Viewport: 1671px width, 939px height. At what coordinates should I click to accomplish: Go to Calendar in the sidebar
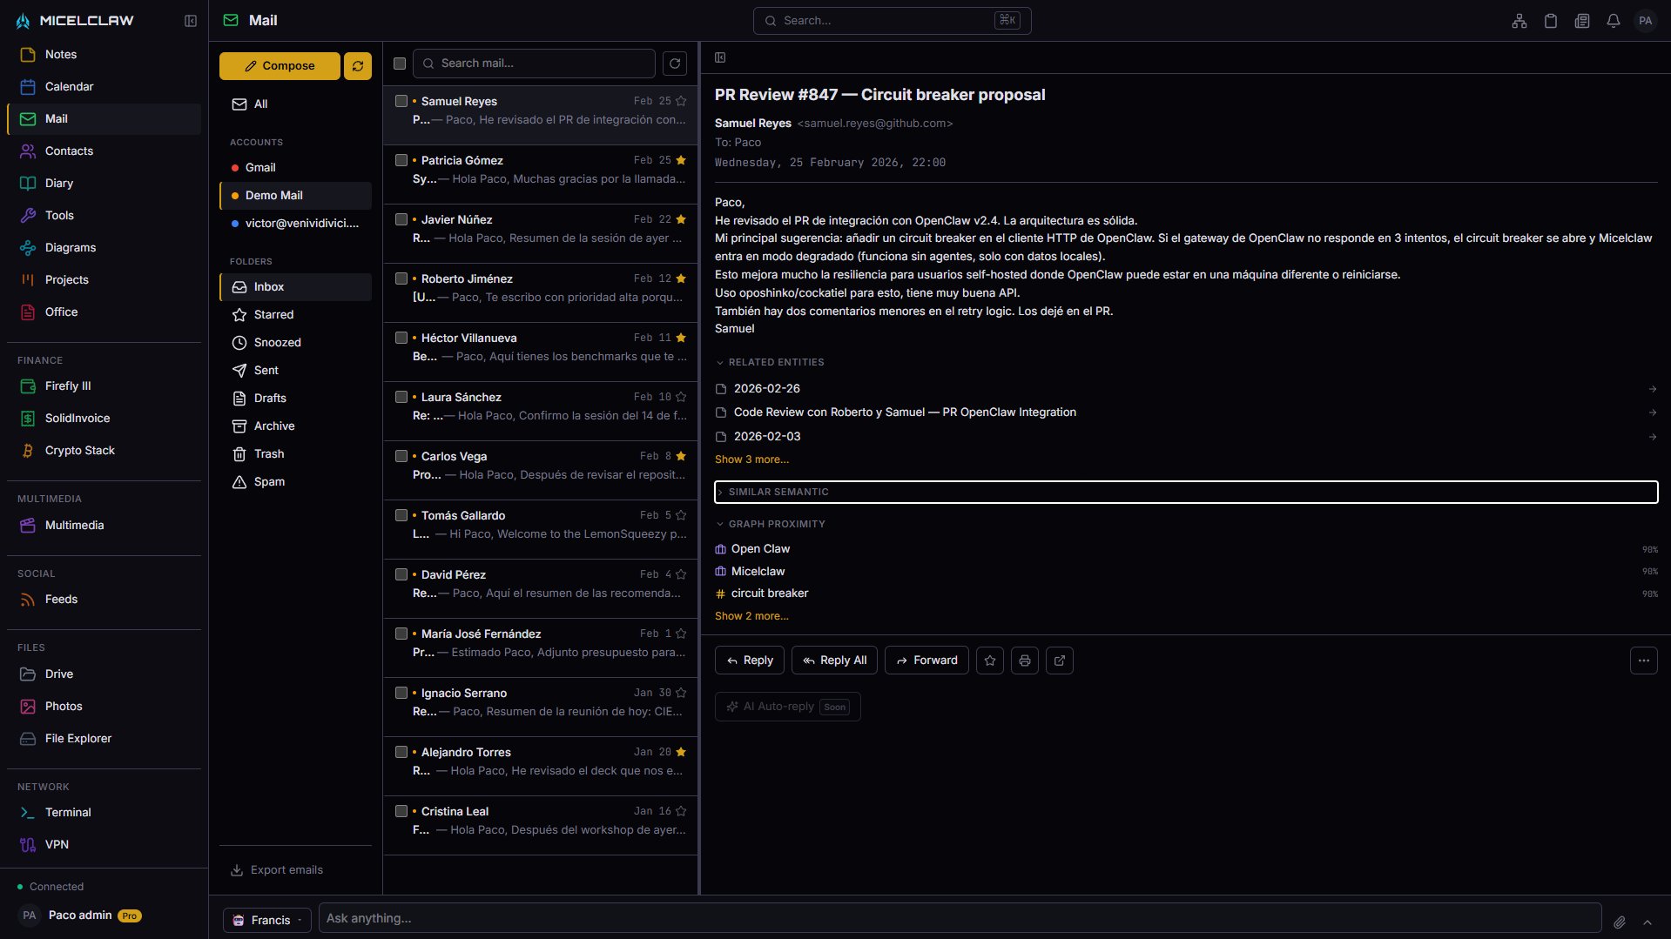[69, 86]
